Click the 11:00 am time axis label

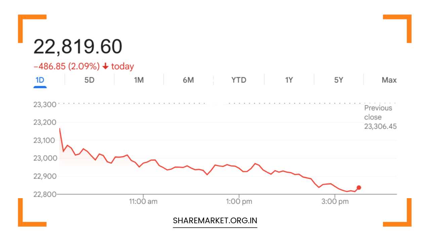tap(143, 202)
